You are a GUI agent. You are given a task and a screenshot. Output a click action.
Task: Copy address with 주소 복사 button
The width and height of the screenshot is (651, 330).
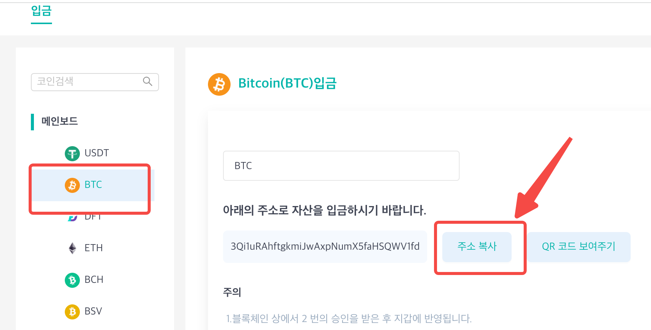click(x=477, y=247)
